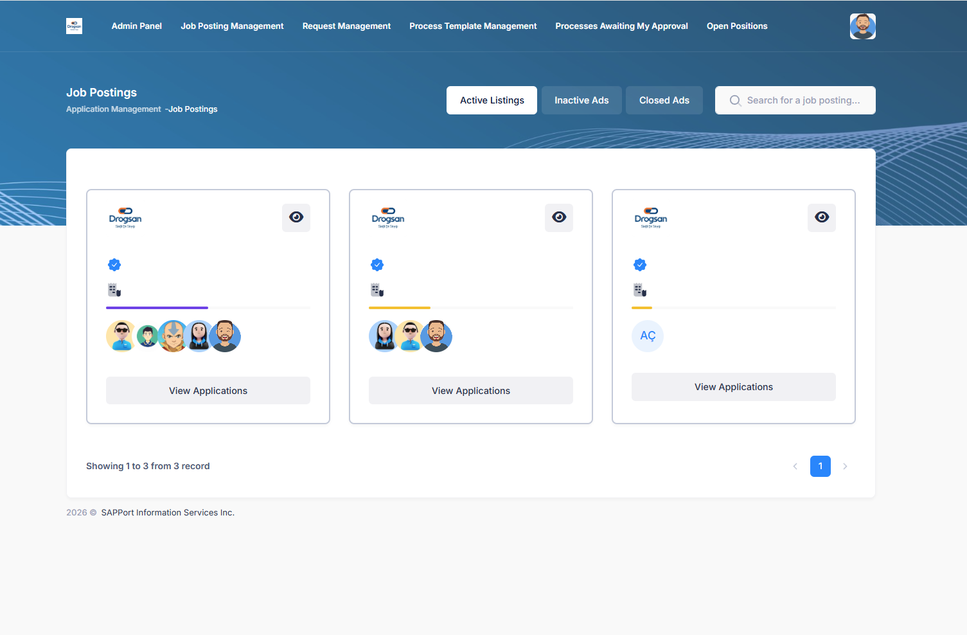Open the SAPPort Information Services link
This screenshot has width=967, height=635.
(168, 513)
